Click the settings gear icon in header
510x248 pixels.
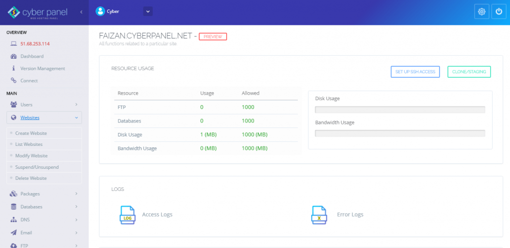click(x=481, y=12)
